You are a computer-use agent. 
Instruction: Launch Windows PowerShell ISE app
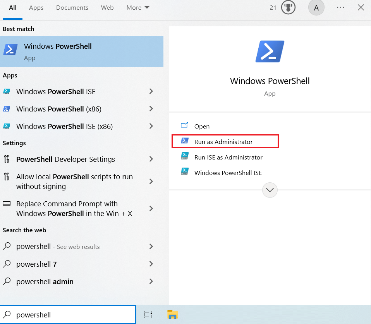coord(55,91)
